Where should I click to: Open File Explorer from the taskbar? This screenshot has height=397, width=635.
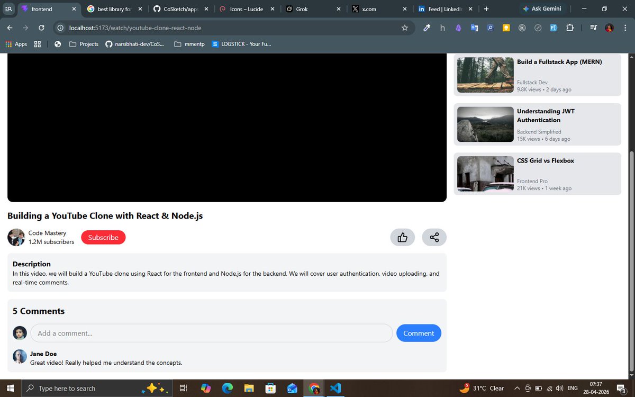pos(249,388)
